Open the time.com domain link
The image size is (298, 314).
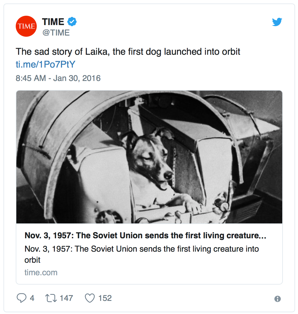pos(41,273)
